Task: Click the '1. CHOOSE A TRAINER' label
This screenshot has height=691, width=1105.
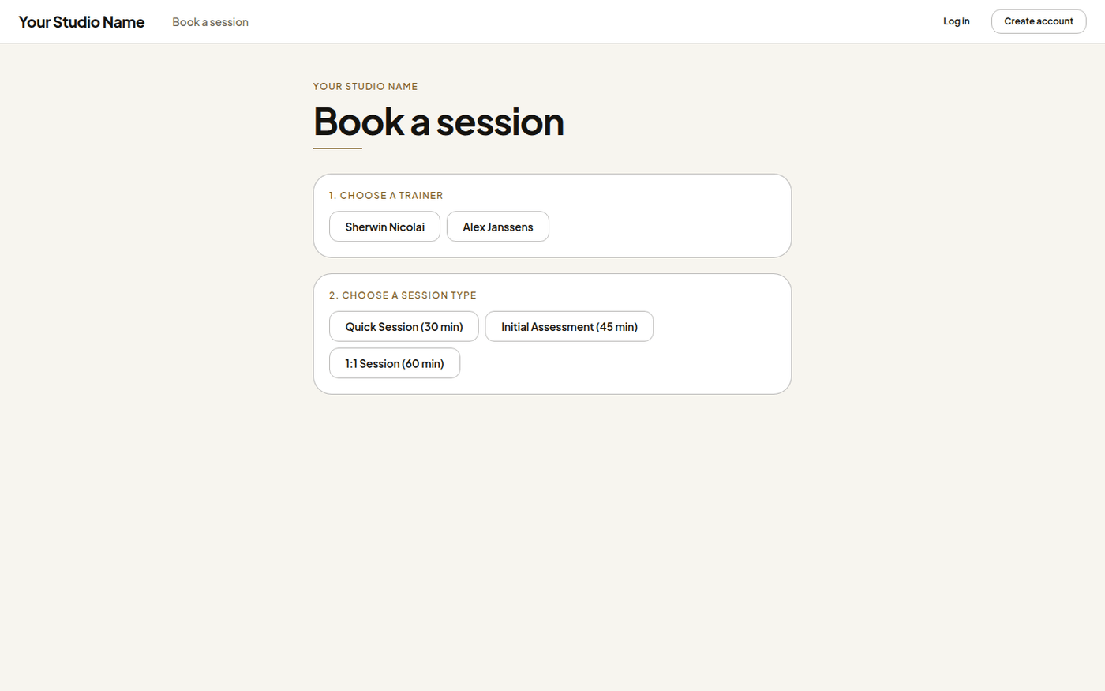Action: tap(386, 195)
